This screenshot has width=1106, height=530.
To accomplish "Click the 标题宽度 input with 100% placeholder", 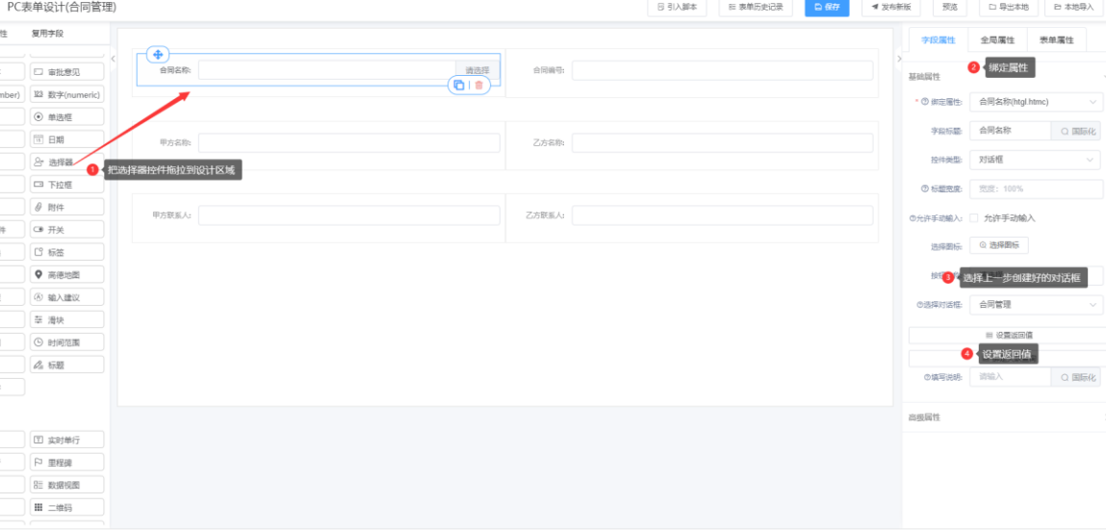I will [1036, 189].
